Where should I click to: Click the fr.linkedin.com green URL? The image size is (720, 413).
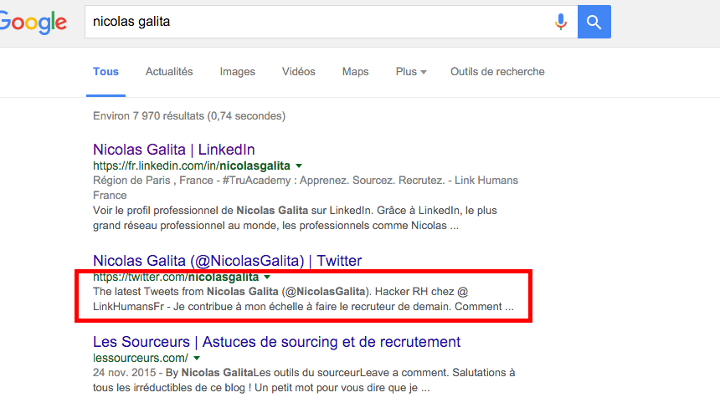click(191, 166)
